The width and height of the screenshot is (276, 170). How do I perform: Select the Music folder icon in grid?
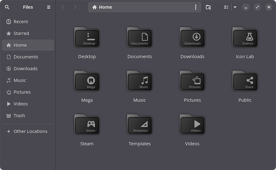tap(140, 81)
